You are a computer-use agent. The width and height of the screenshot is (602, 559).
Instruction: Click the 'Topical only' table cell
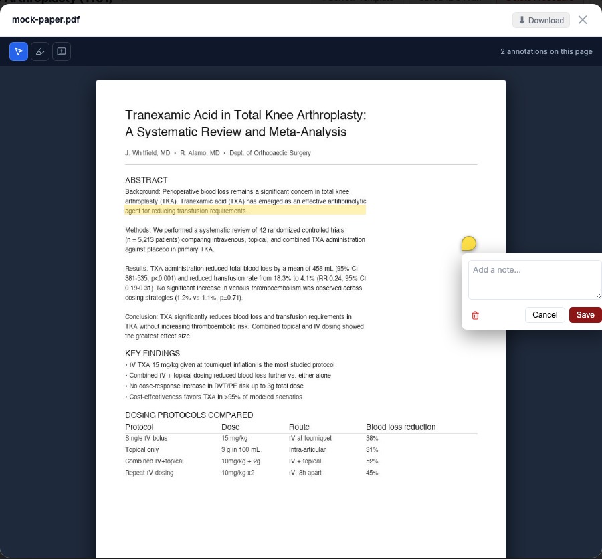(x=142, y=449)
